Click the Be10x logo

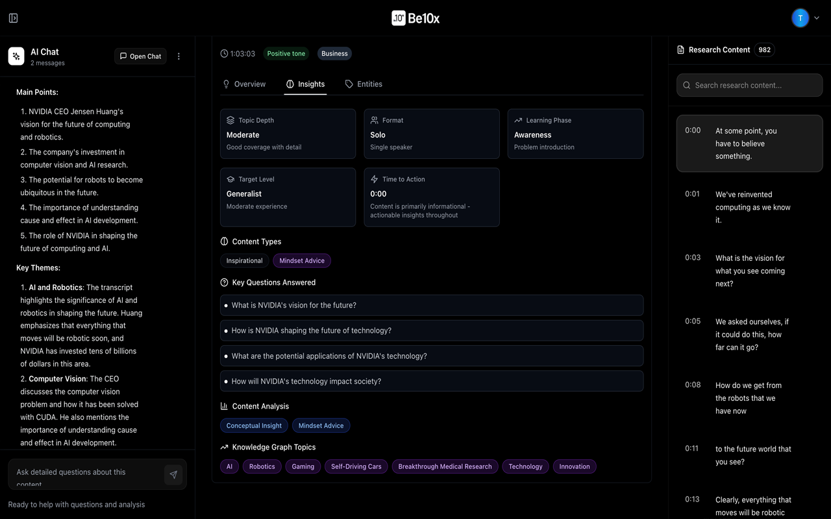click(415, 18)
